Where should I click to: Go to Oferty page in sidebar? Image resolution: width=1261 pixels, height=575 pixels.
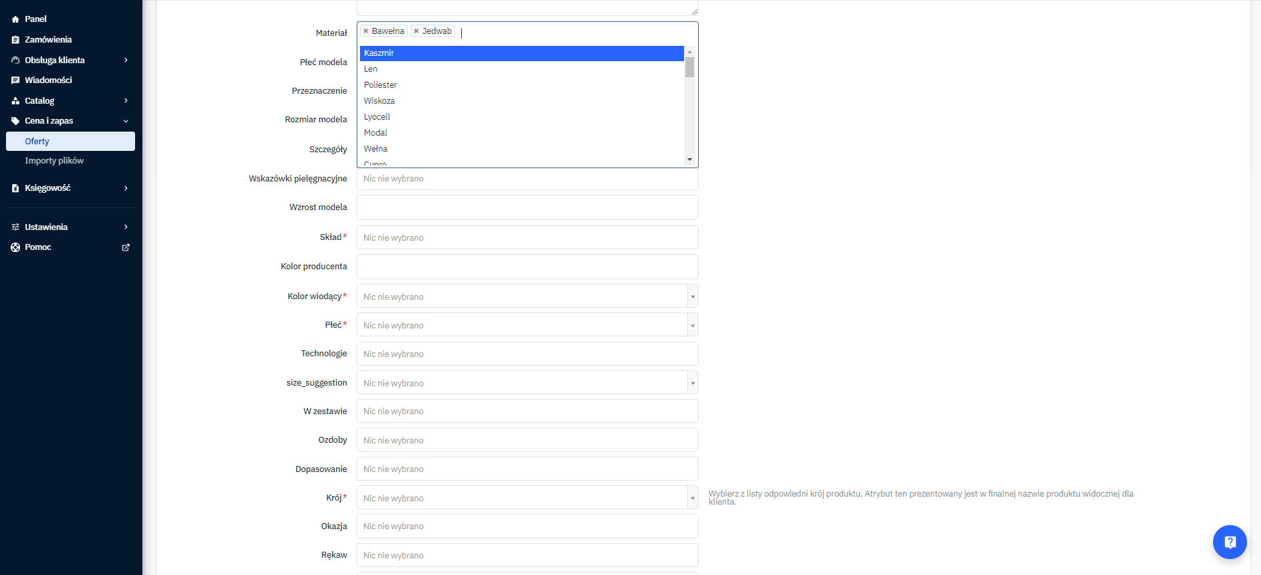(37, 142)
